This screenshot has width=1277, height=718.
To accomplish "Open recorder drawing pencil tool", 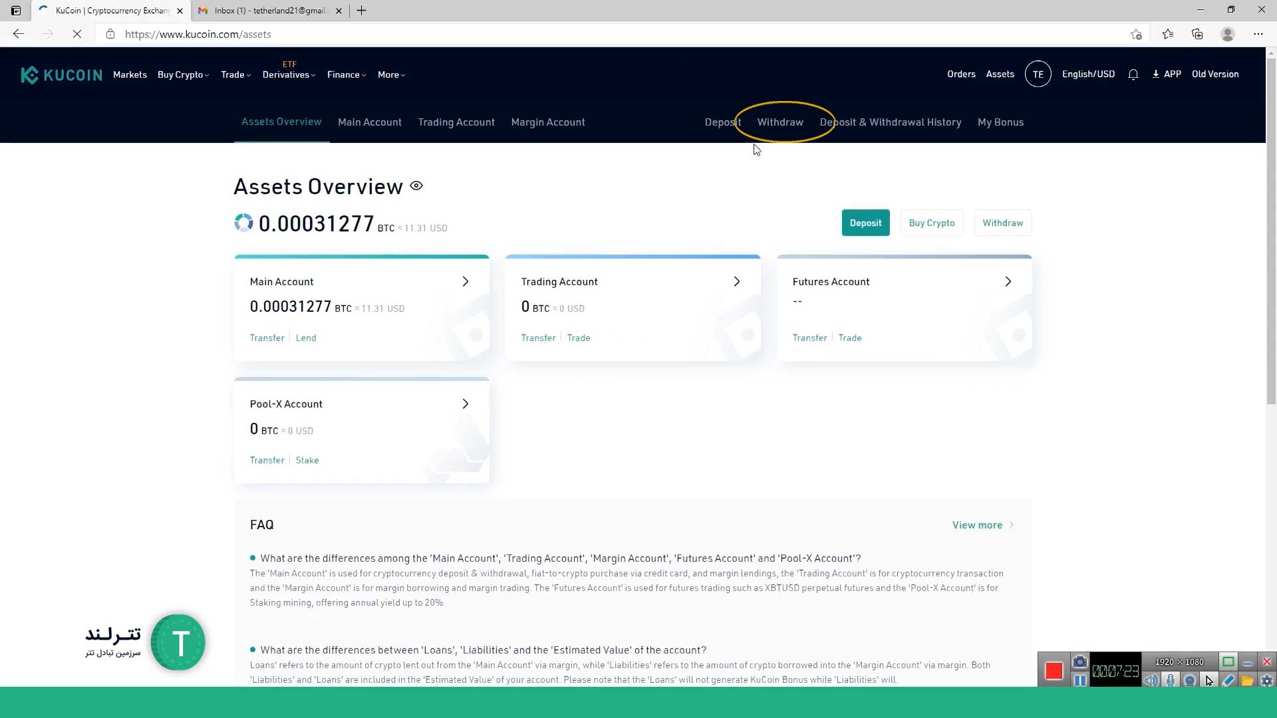I will tap(1228, 680).
